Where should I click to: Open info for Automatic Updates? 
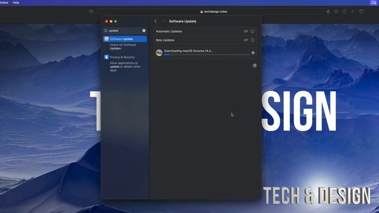[x=252, y=31]
